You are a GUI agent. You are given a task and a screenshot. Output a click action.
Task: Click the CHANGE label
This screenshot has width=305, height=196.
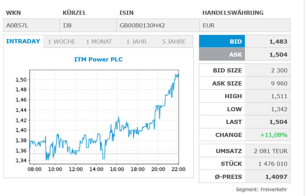point(228,135)
